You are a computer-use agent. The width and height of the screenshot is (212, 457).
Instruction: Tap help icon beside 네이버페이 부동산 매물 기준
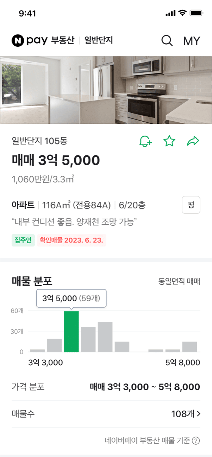click(196, 440)
